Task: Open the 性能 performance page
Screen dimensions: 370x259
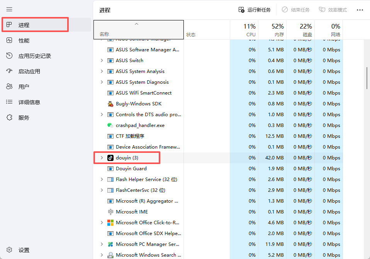Action: pos(24,41)
